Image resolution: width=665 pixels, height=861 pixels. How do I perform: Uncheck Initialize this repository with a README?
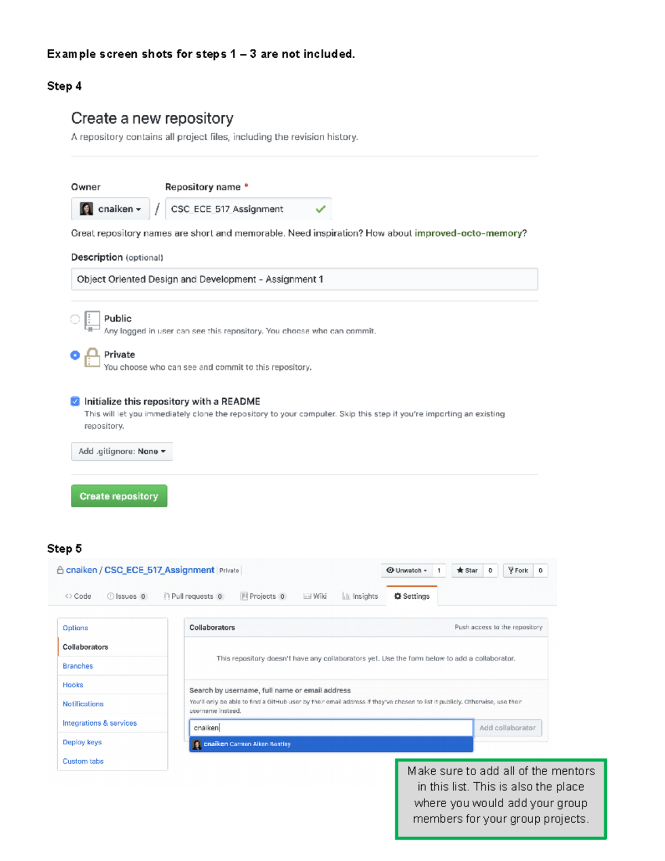click(75, 401)
